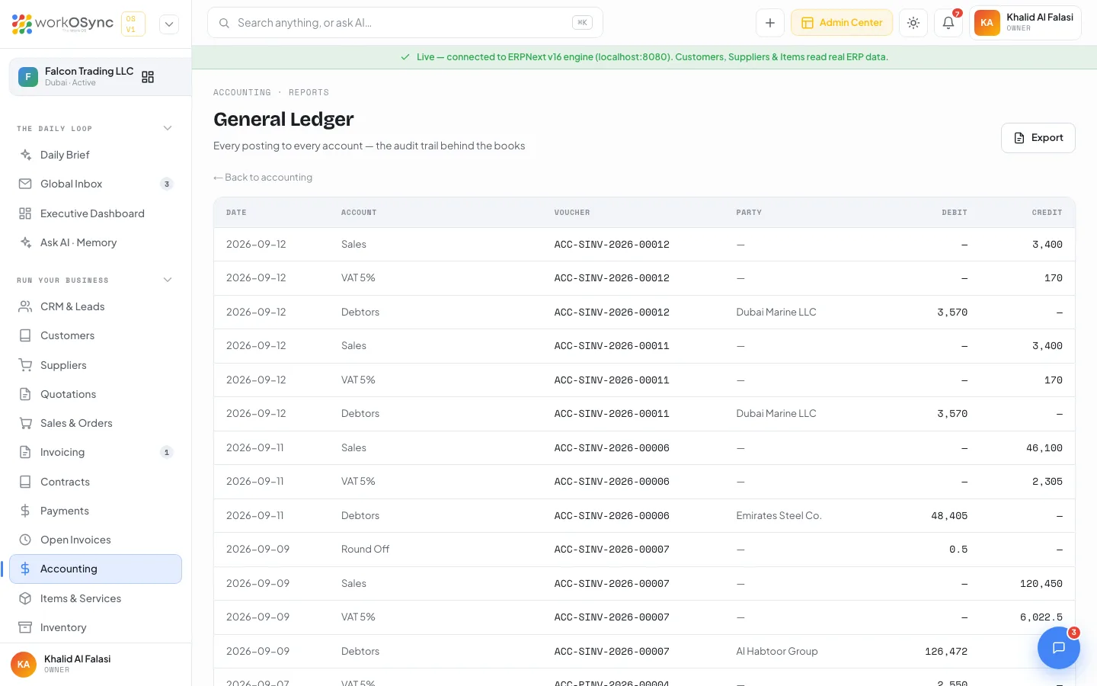
Task: Click the 120,450 credit amount
Action: 1041,584
